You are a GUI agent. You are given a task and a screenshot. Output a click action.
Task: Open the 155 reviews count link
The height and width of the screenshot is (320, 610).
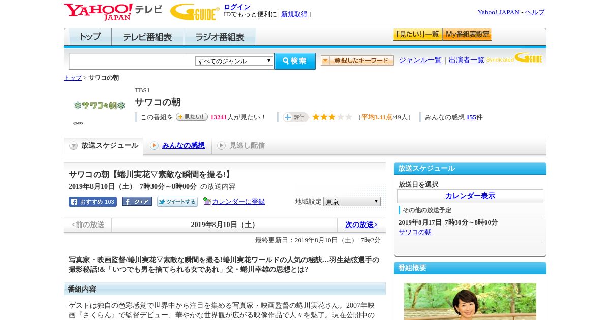471,117
